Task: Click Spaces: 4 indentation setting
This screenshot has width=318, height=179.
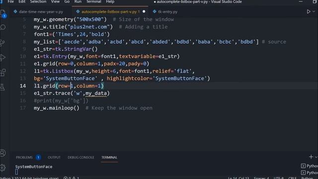Action: point(261,178)
